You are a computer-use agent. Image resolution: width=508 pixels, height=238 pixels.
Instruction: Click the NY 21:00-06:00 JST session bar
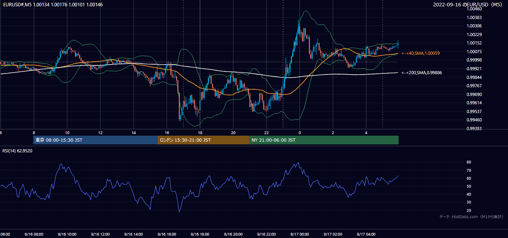pyautogui.click(x=324, y=140)
